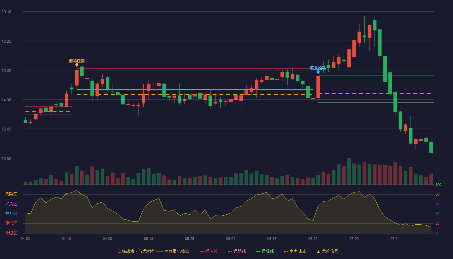The width and height of the screenshot is (453, 259).
Task: Click the 60 indicator scale label
Action: (437, 204)
